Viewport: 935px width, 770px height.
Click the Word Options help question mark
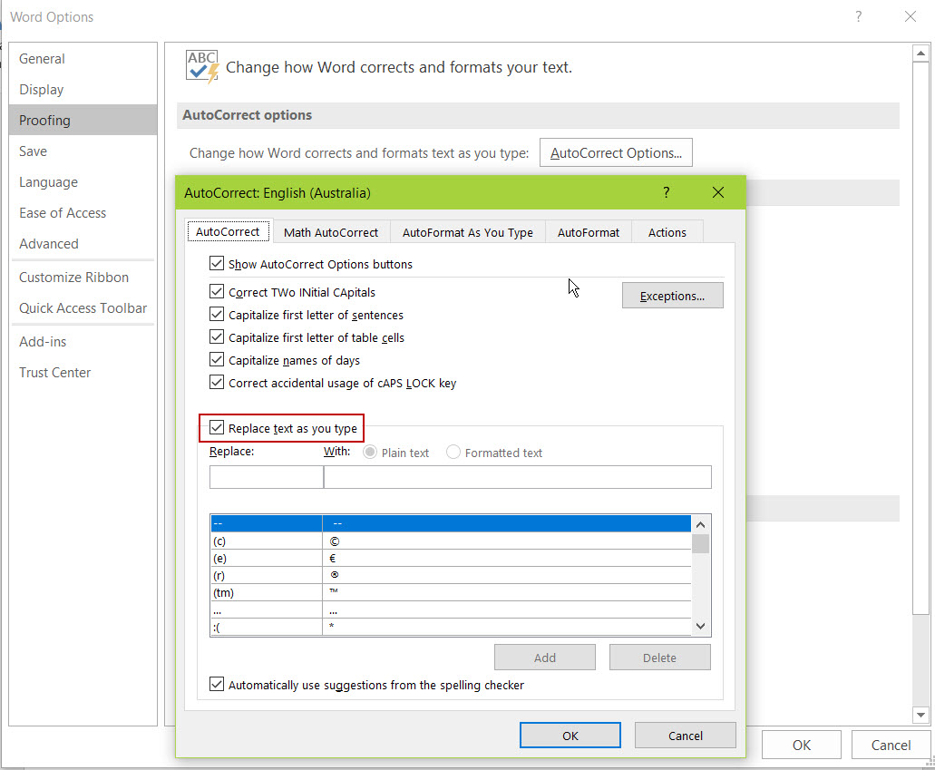858,16
